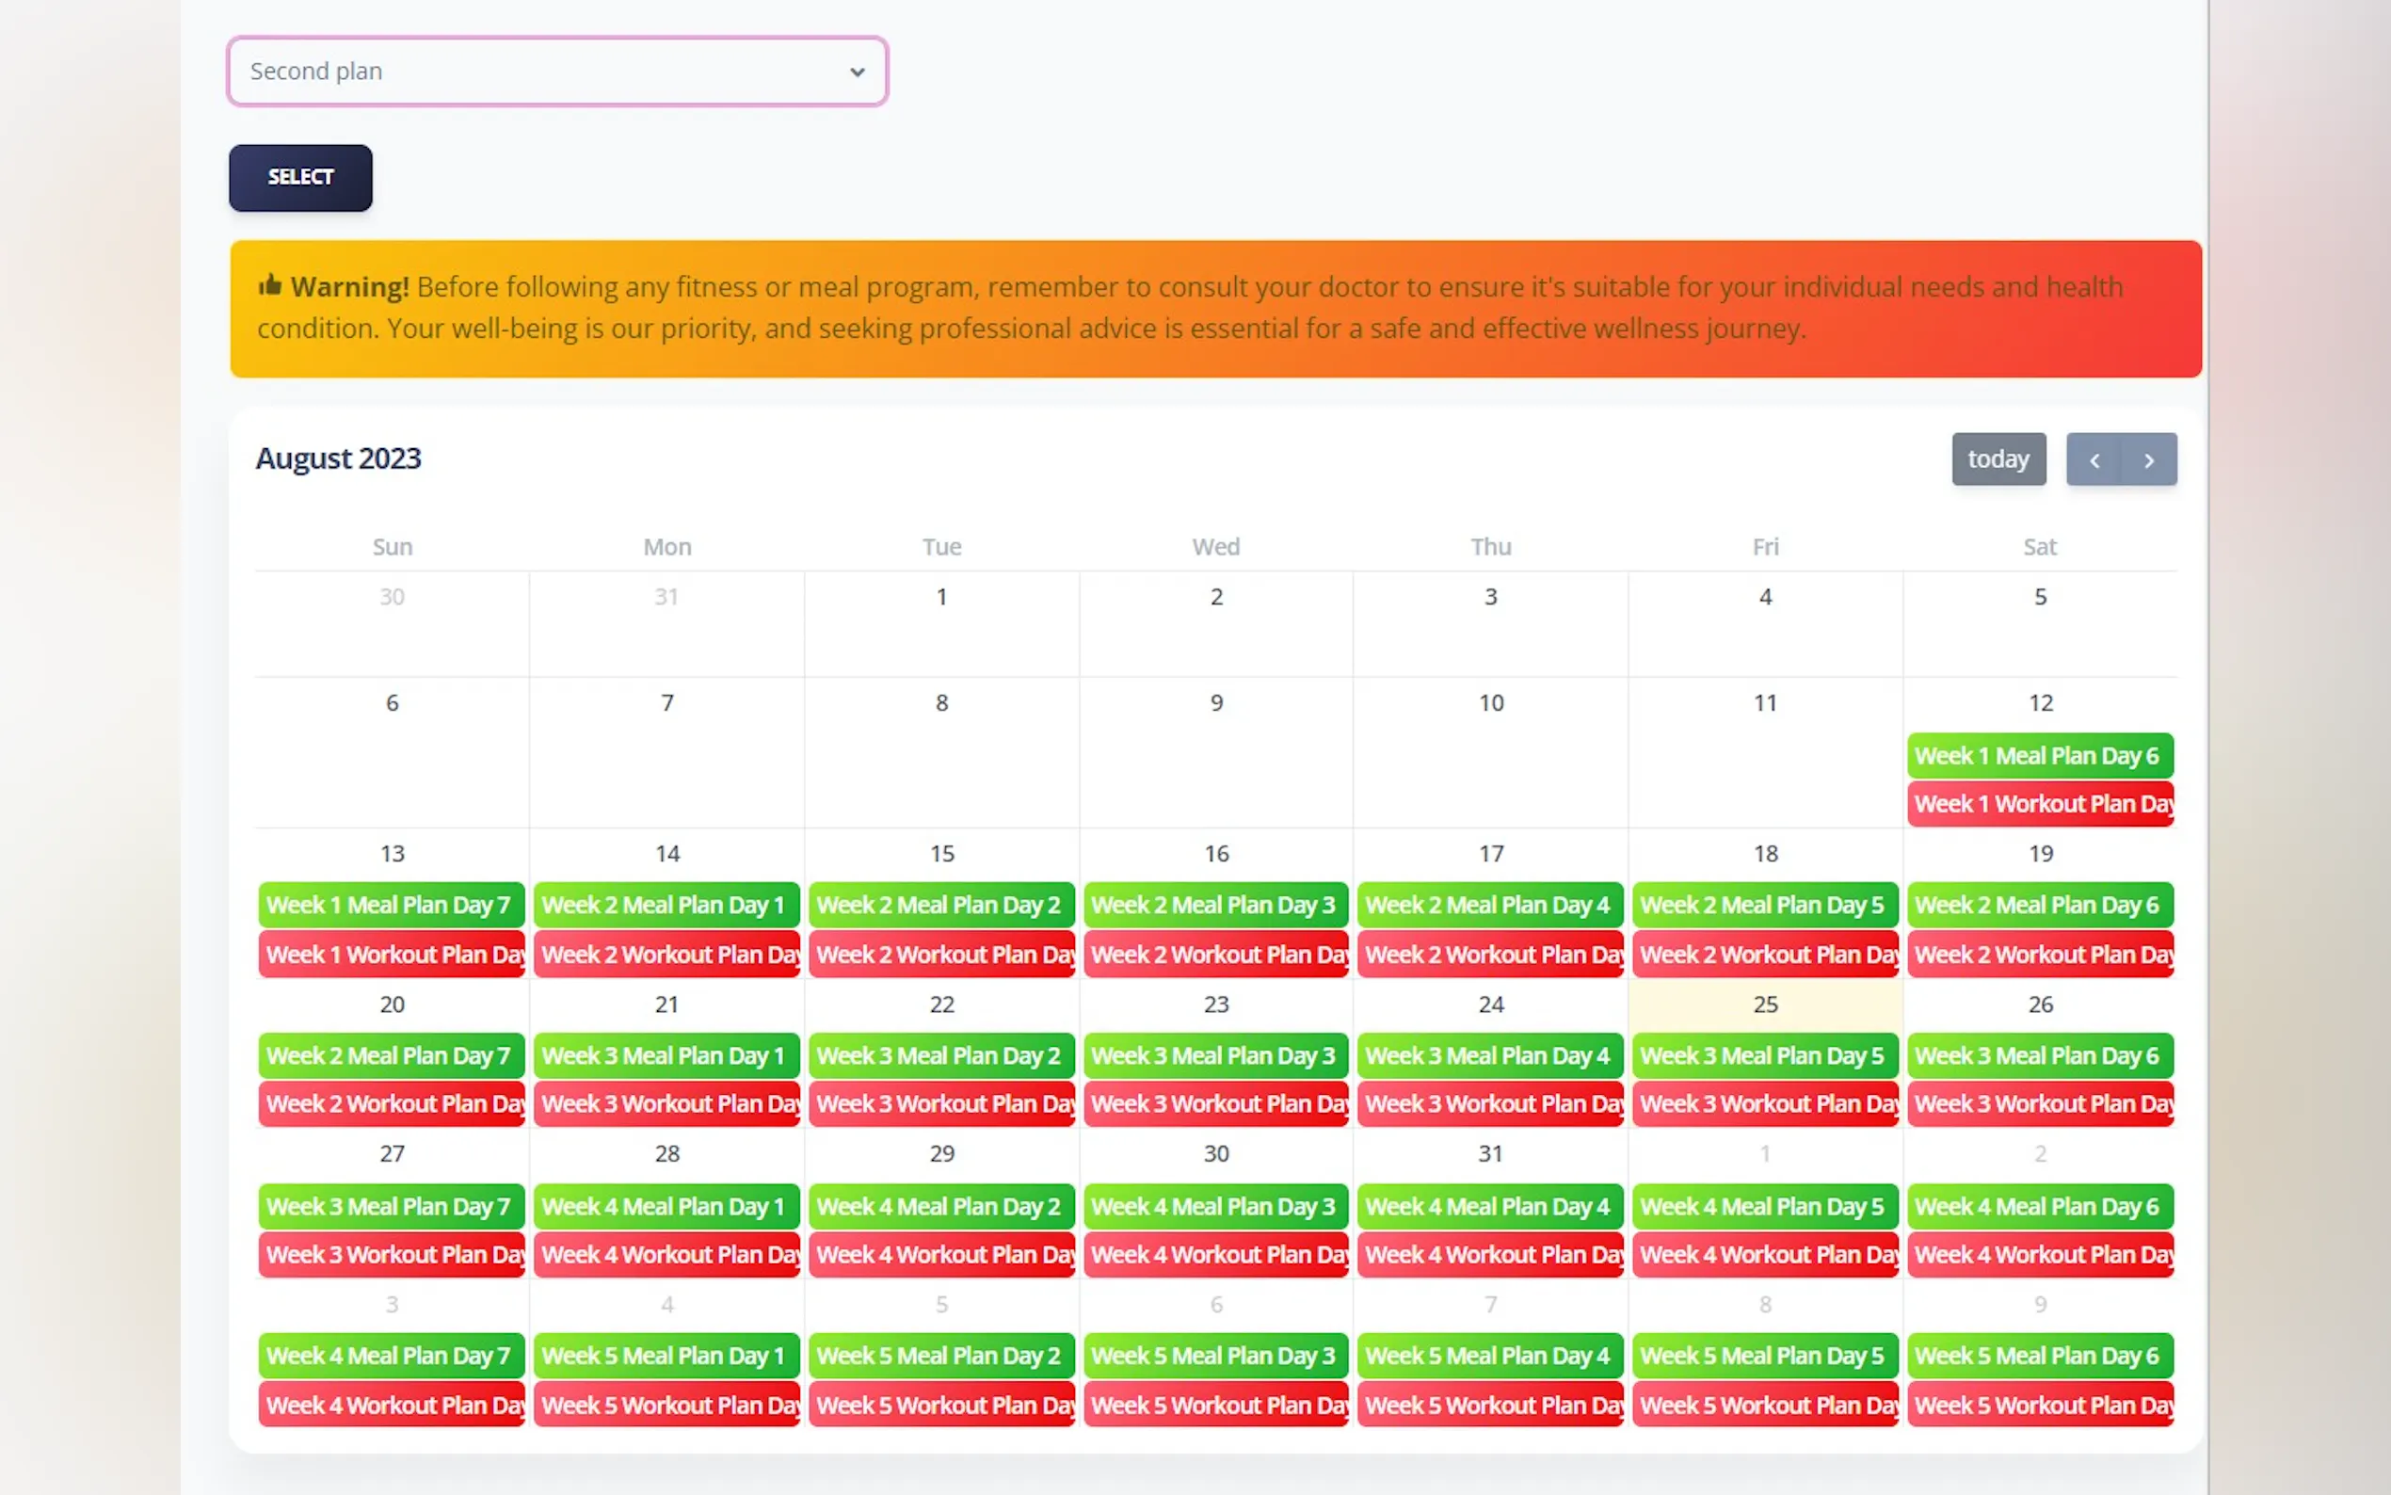Open Week 1 Workout Plan on August 12
This screenshot has height=1495, width=2391.
(2039, 804)
